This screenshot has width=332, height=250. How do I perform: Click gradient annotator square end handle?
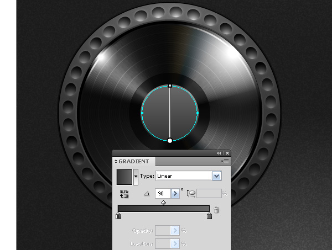click(x=170, y=86)
